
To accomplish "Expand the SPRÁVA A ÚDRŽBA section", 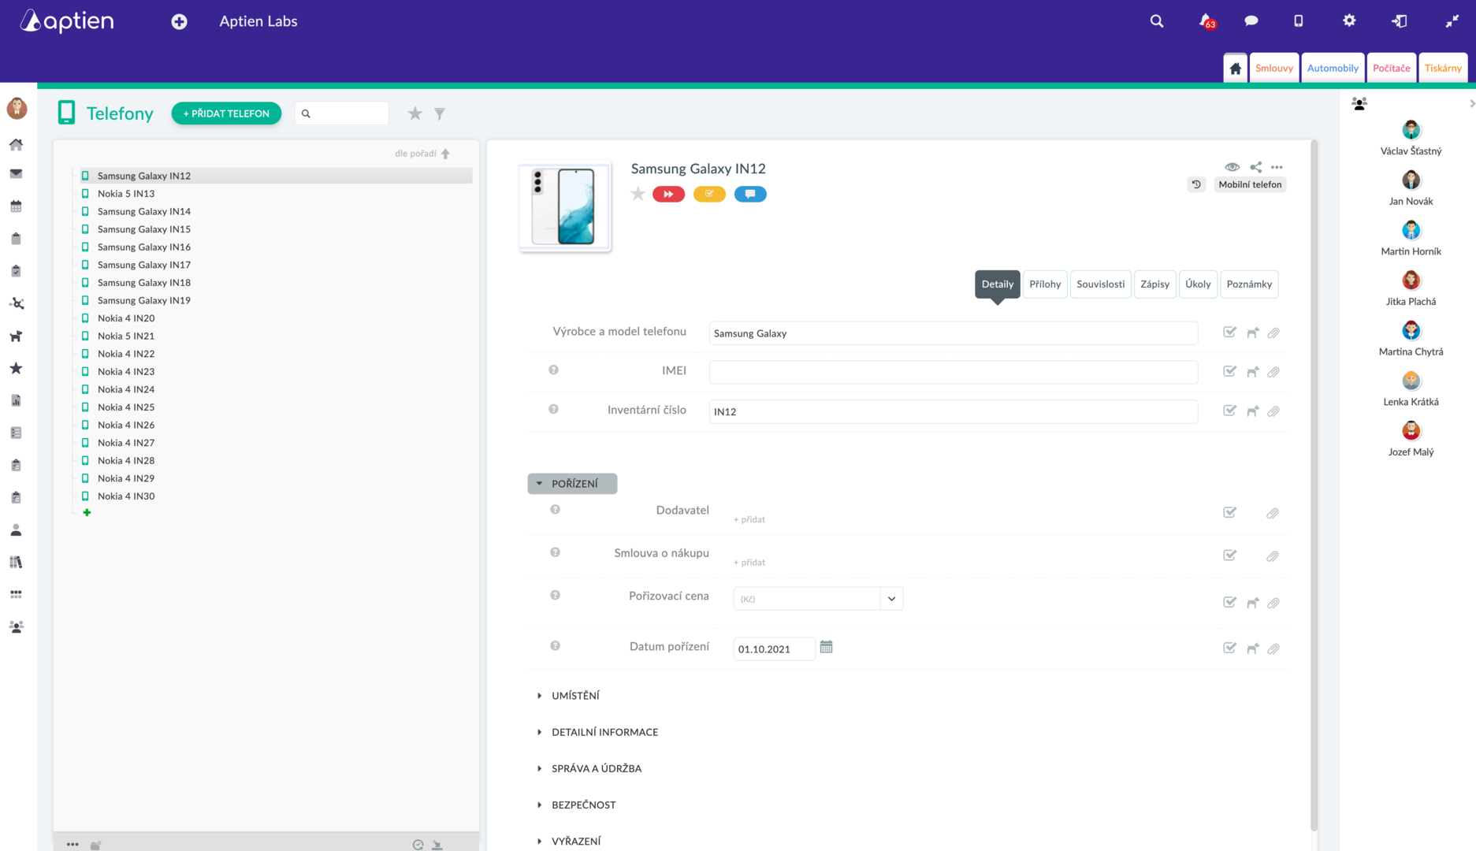I will [589, 768].
